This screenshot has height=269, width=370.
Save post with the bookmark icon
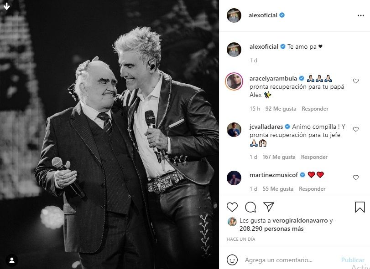tap(360, 207)
